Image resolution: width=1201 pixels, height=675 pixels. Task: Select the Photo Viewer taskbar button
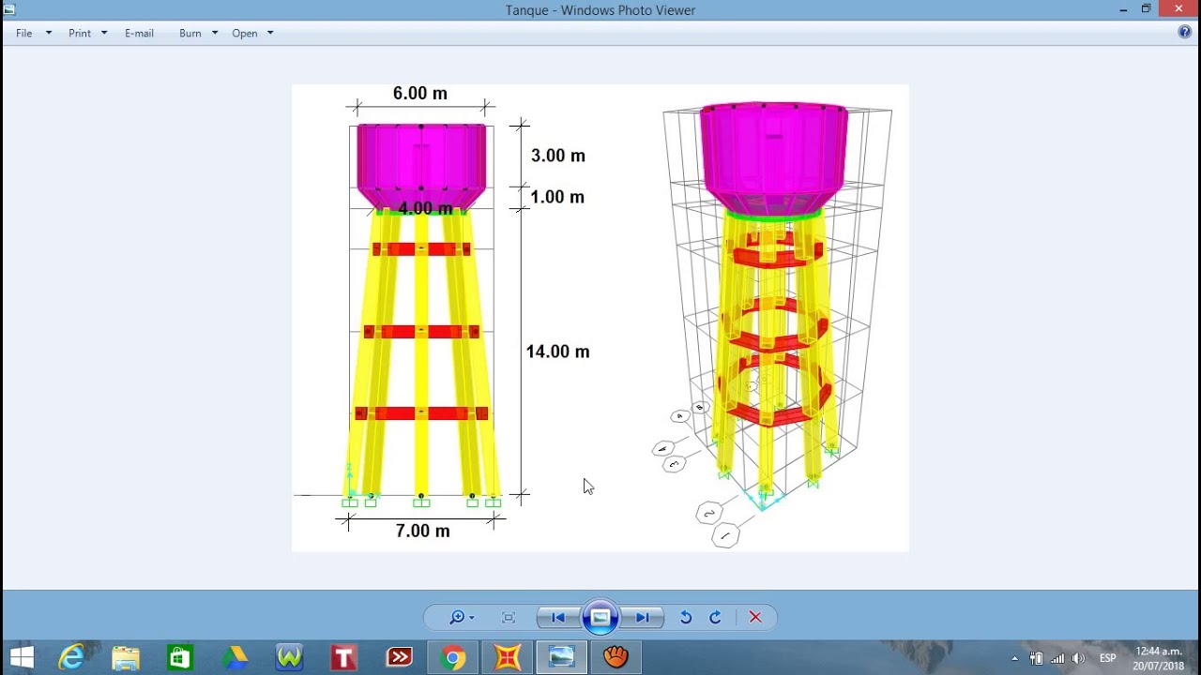coord(561,657)
